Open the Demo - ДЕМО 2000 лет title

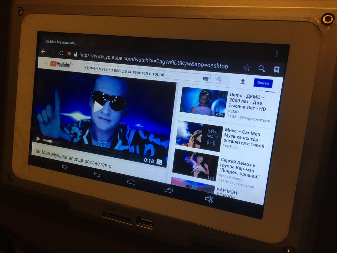[x=249, y=102]
